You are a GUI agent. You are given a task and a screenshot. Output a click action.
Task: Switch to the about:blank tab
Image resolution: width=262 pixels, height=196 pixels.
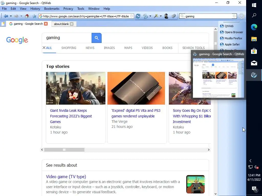(x=61, y=24)
